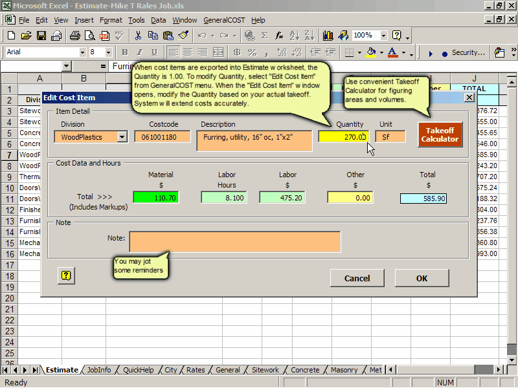Apply the yellow Fill Color bucket
This screenshot has height=388, width=518.
[371, 52]
